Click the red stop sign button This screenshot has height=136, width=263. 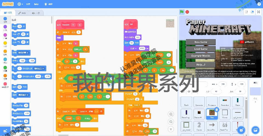[187, 12]
